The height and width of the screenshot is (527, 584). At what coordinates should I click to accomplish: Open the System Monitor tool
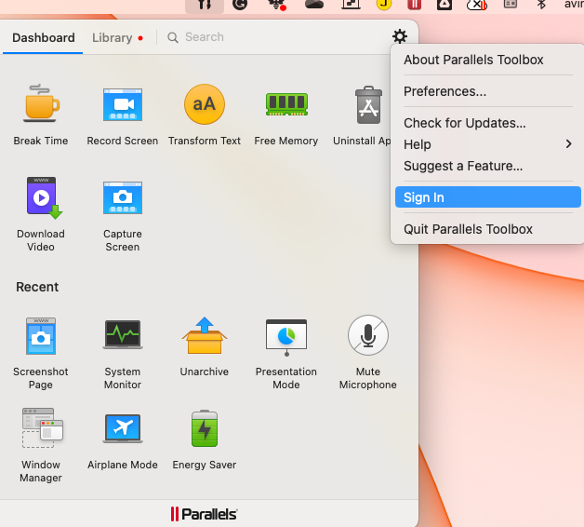(x=122, y=335)
